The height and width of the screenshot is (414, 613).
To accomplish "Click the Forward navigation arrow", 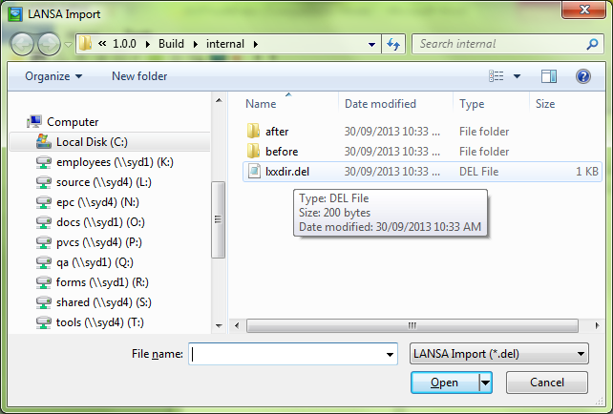I will 49,44.
